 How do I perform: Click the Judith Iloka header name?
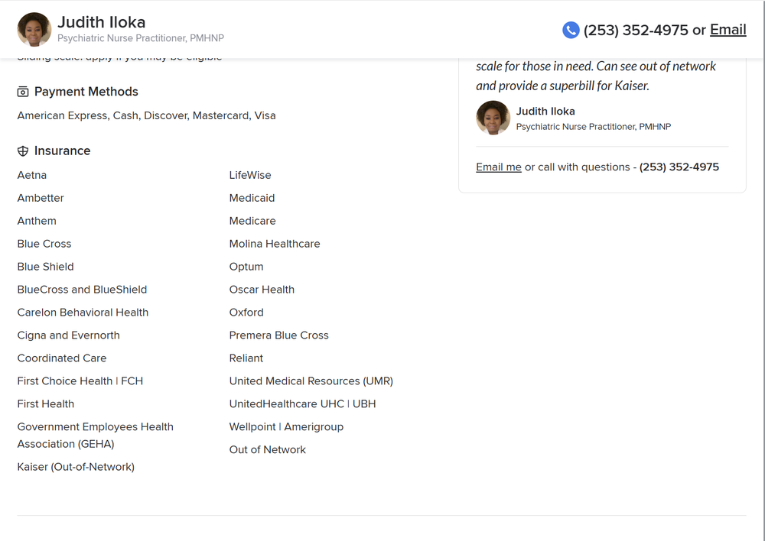tap(101, 22)
